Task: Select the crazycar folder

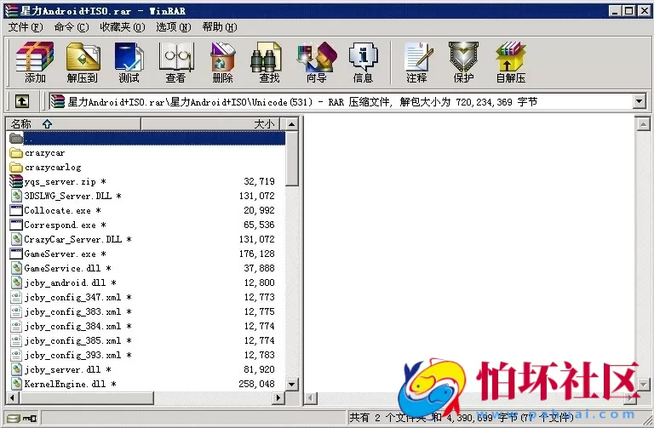Action: point(44,153)
